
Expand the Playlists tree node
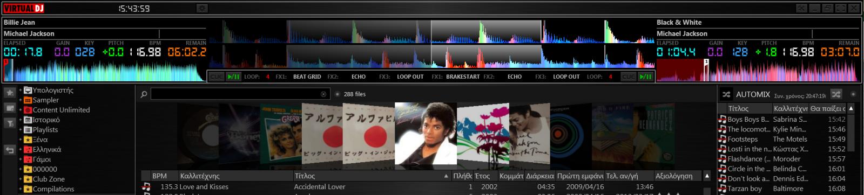[21, 130]
